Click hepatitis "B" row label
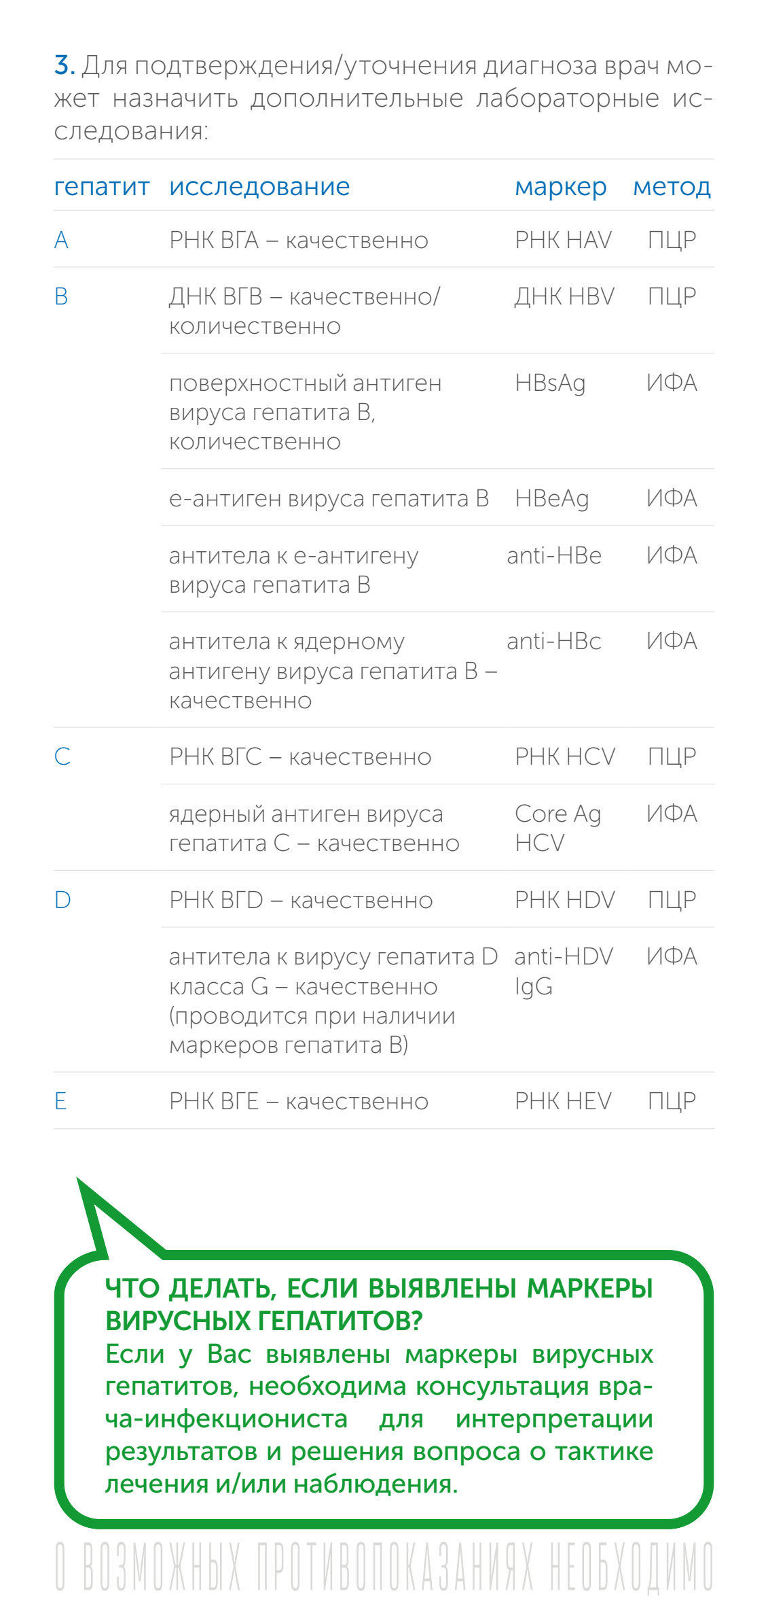The image size is (768, 1617). (61, 296)
